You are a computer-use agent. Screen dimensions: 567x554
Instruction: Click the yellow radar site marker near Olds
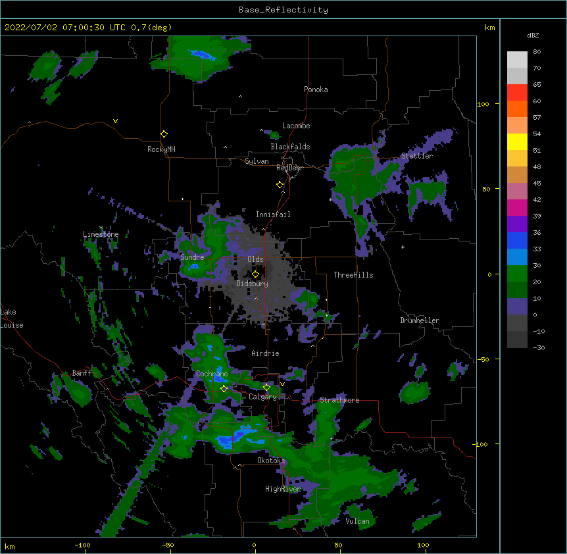pos(255,274)
